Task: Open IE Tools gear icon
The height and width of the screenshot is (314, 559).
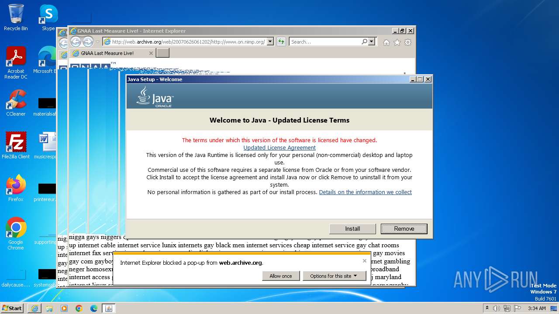Action: click(x=408, y=42)
